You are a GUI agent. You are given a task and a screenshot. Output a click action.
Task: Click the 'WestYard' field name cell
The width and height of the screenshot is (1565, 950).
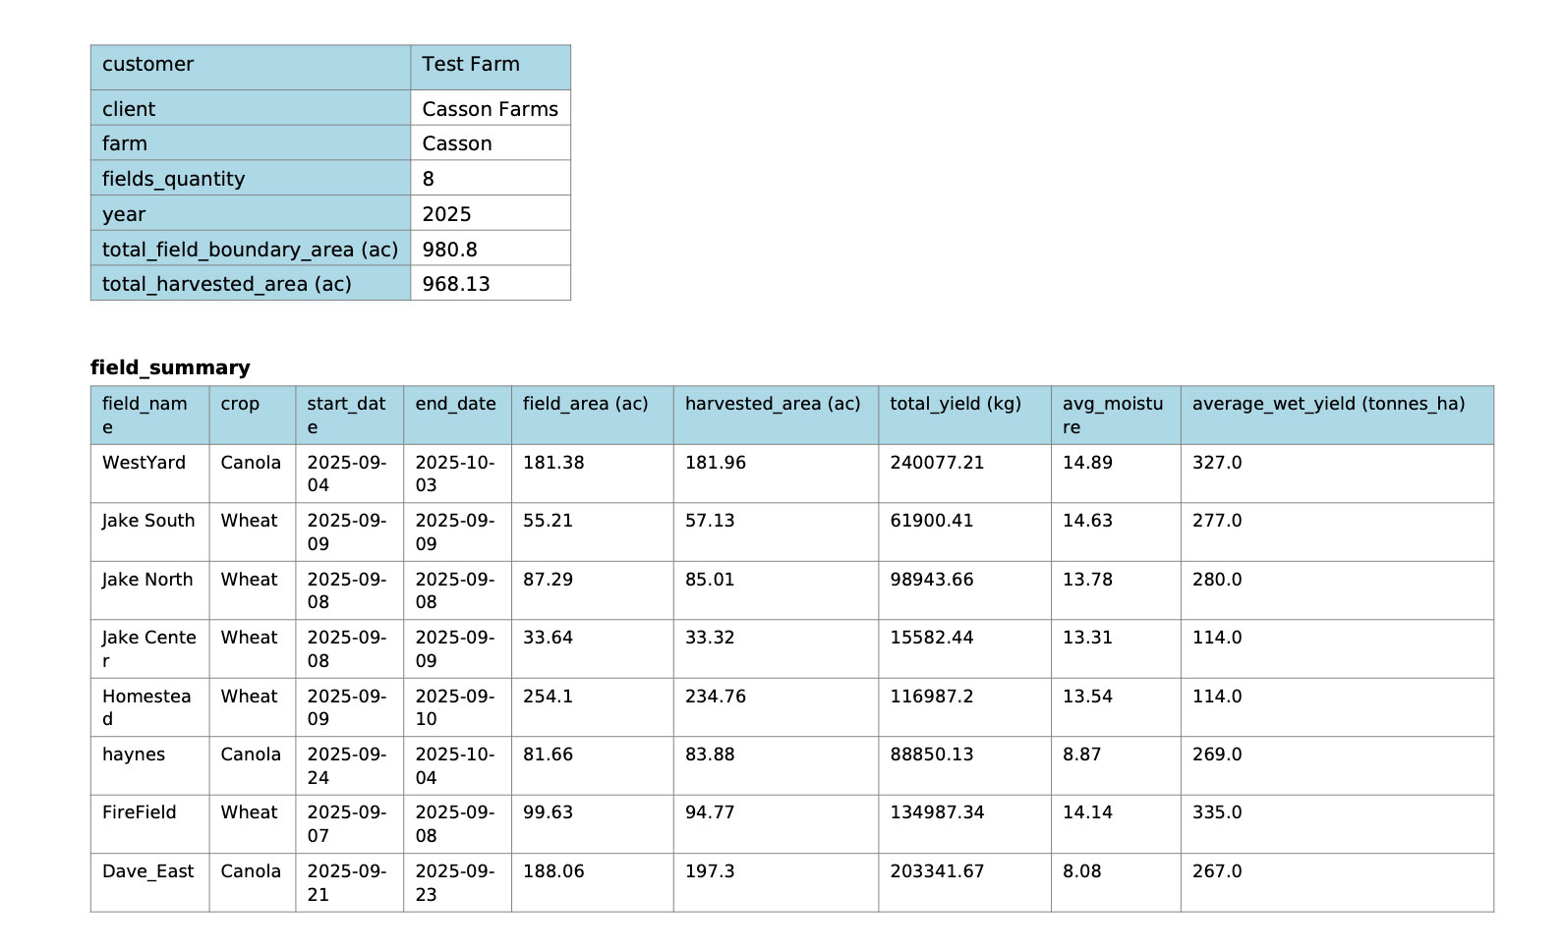click(x=149, y=474)
